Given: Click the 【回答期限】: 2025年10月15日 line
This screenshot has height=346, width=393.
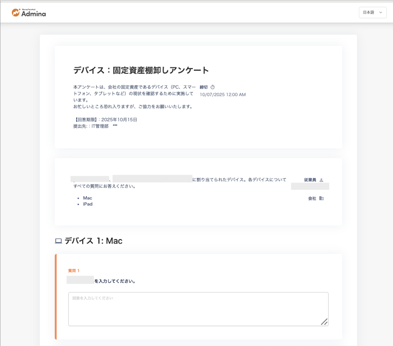Looking at the screenshot, I should pyautogui.click(x=105, y=120).
